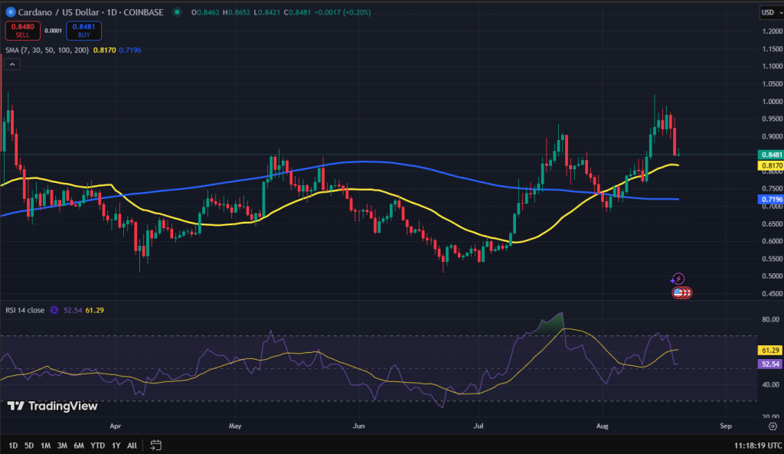Click the Cardano coin logo icon
The image size is (784, 454).
coord(9,12)
